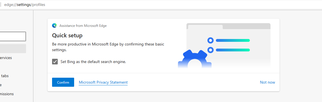The height and width of the screenshot is (102, 322).
Task: Select the highlighted gray sidebar item
Action: coord(13,49)
